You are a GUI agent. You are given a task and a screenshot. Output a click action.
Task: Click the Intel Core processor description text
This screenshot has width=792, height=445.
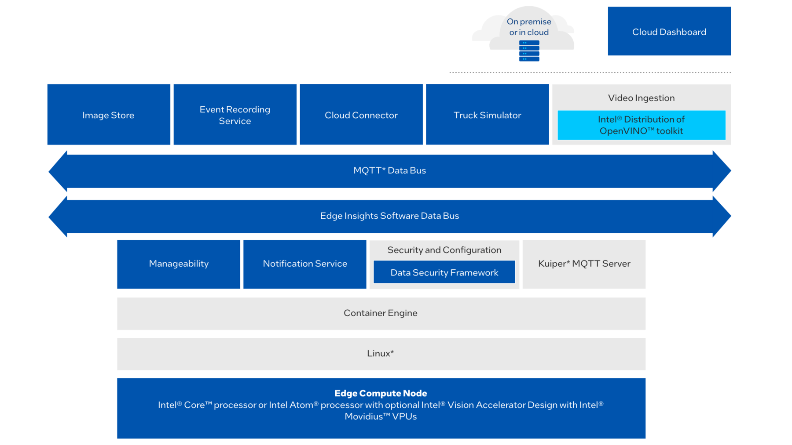[x=381, y=411]
